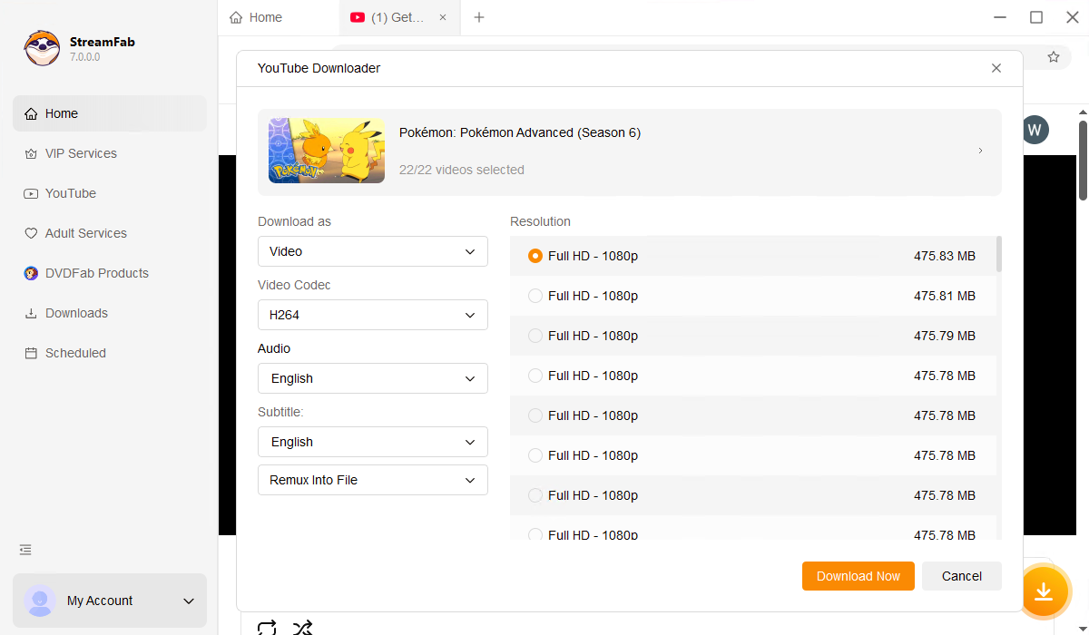
Task: Expand the My Account menu
Action: coord(109,601)
